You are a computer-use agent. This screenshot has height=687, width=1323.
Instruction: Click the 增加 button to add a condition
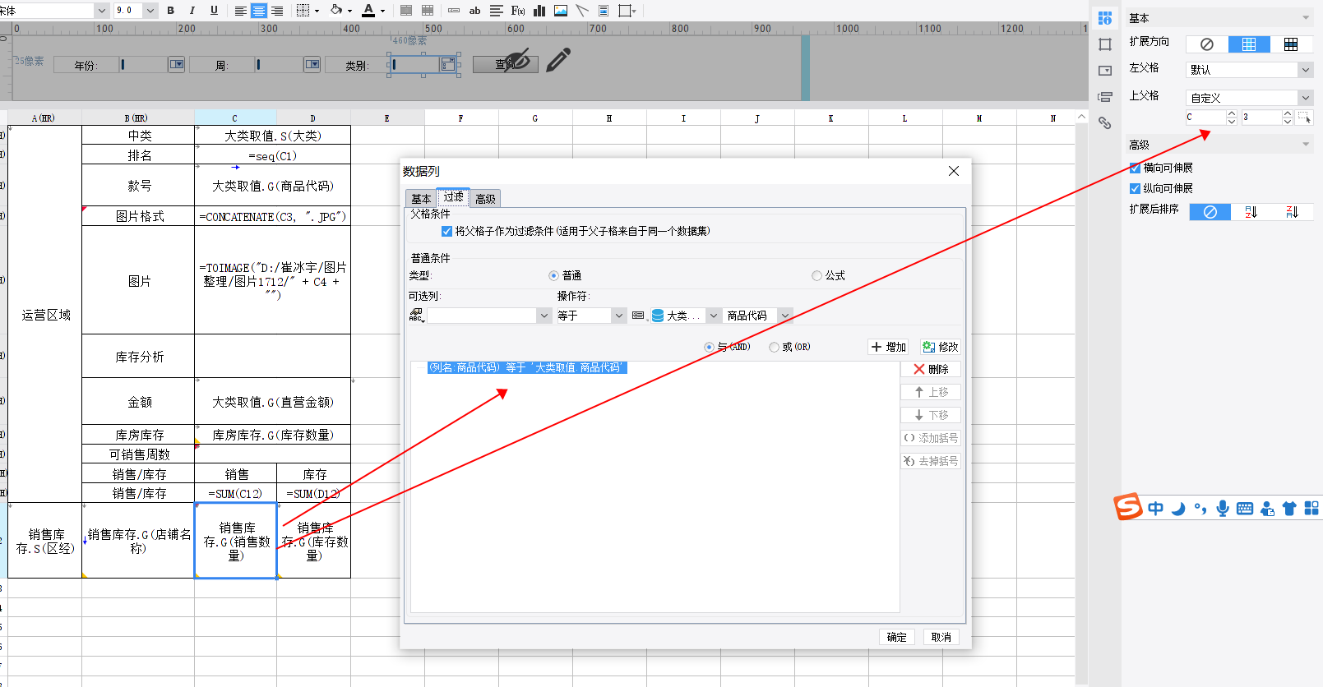point(889,348)
